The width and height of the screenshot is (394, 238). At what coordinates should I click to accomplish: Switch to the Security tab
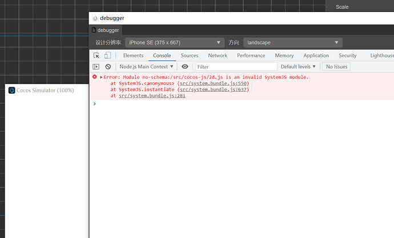[348, 55]
